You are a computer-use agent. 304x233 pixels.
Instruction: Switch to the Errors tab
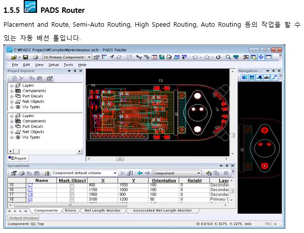tap(70, 210)
